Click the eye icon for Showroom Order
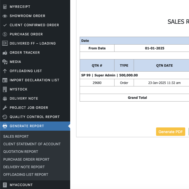Image resolution: width=189 pixels, height=189 pixels. [5, 16]
